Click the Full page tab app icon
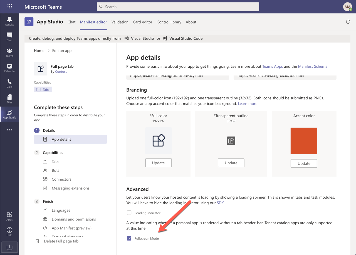Image resolution: width=356 pixels, height=255 pixels. pyautogui.click(x=41, y=69)
